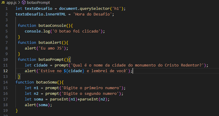Click the JS file icon in breadcrumb

[3, 2]
